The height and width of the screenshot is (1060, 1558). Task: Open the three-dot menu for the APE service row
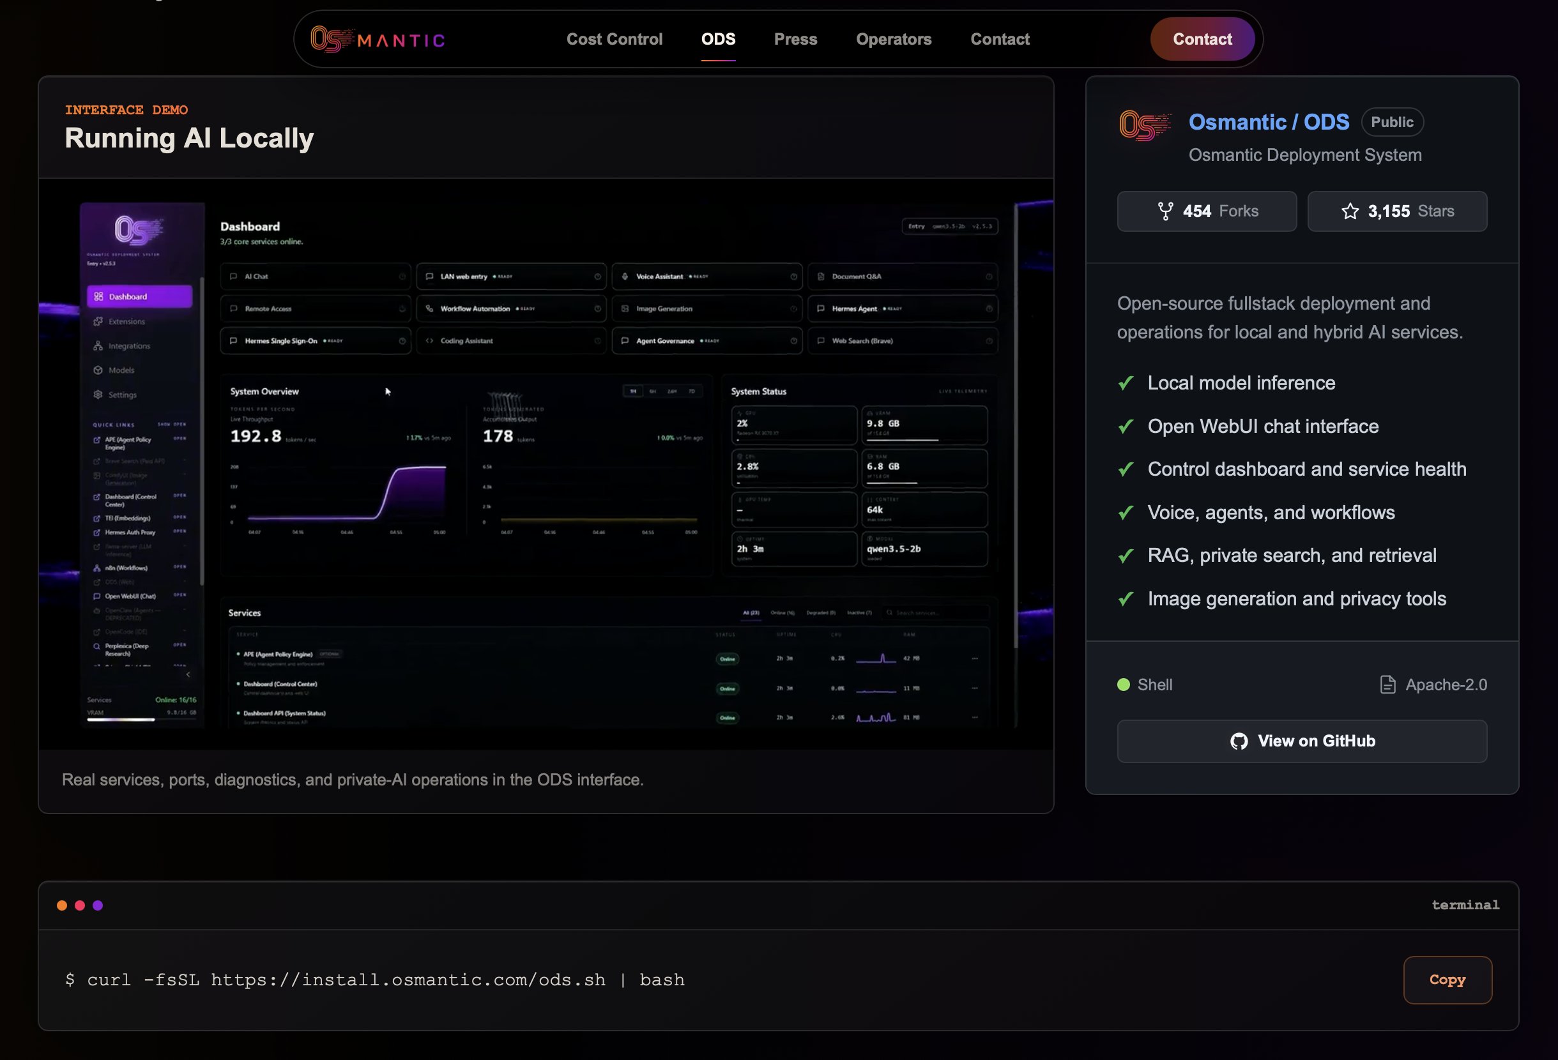pyautogui.click(x=974, y=658)
